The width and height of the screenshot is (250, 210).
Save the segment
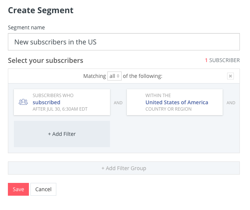coord(18,189)
